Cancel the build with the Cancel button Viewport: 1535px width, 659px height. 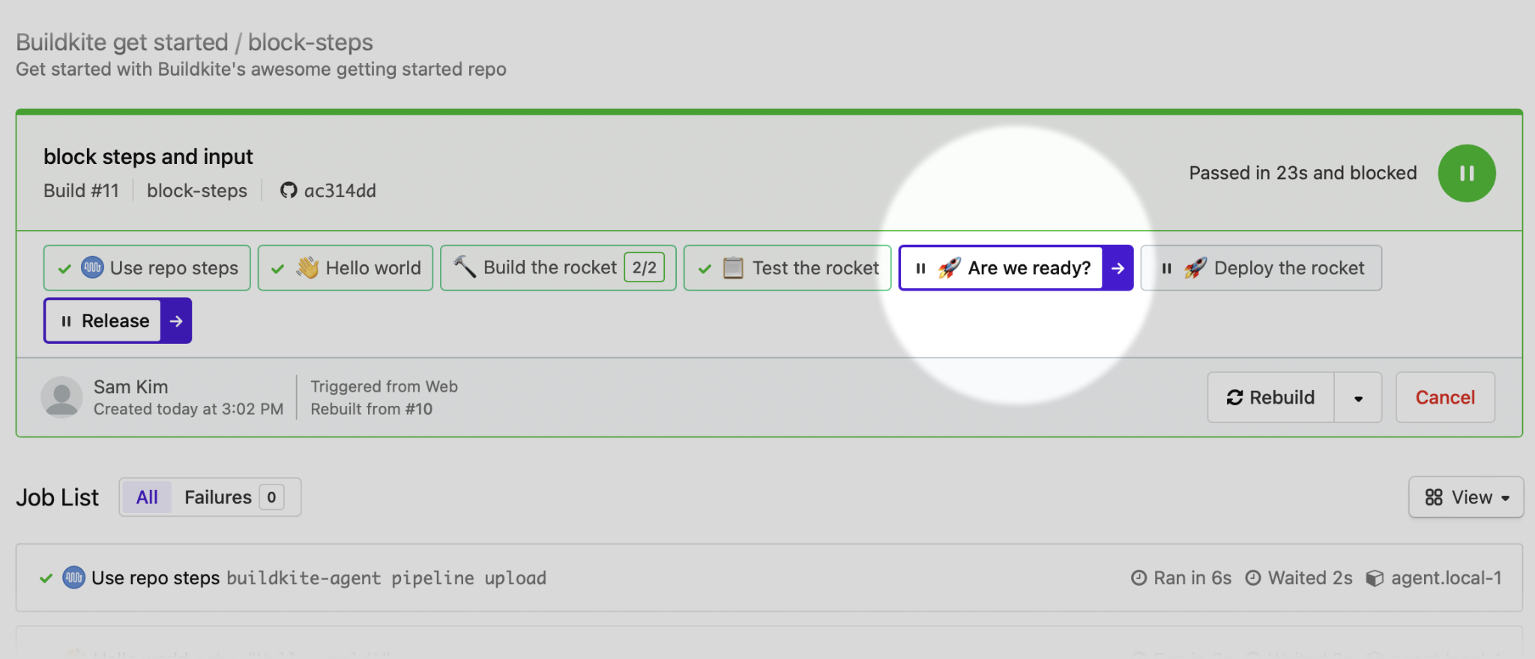point(1445,398)
